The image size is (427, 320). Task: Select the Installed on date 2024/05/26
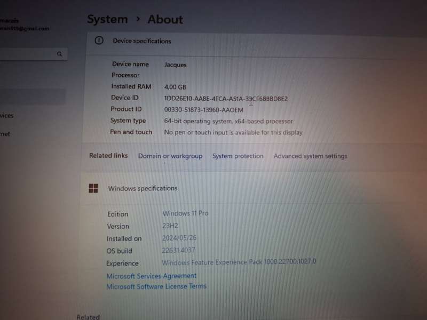tap(179, 238)
